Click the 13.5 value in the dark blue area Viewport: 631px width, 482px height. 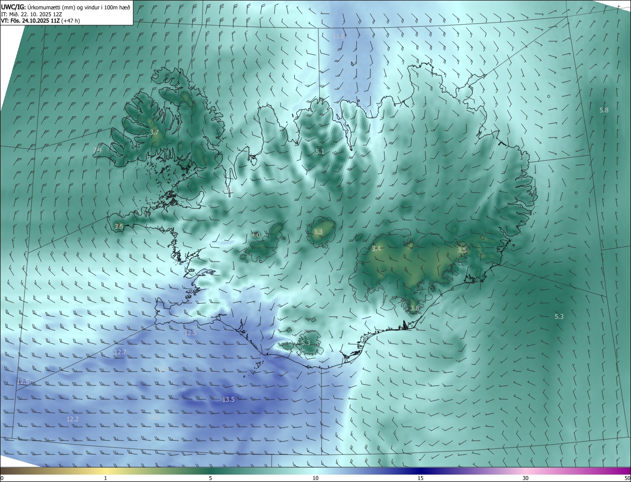click(x=228, y=400)
